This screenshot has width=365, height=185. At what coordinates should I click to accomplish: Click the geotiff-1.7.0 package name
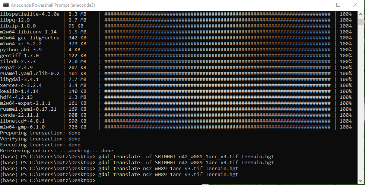coord(19,56)
